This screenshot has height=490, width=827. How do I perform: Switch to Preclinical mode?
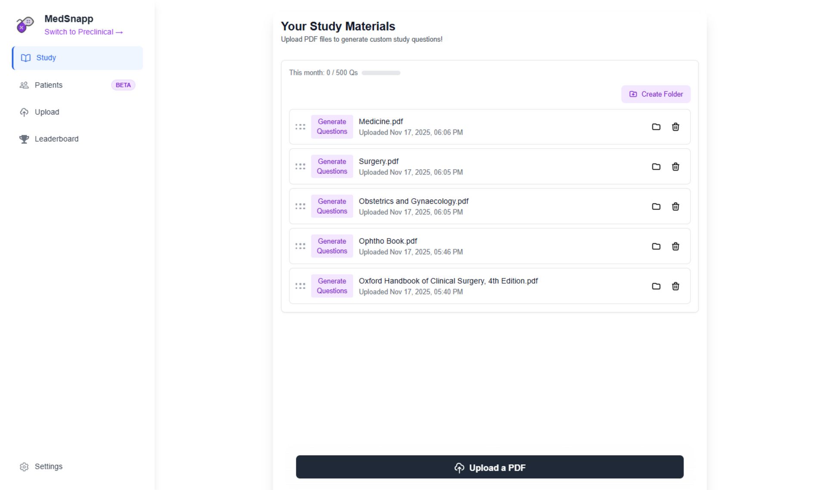(x=84, y=32)
